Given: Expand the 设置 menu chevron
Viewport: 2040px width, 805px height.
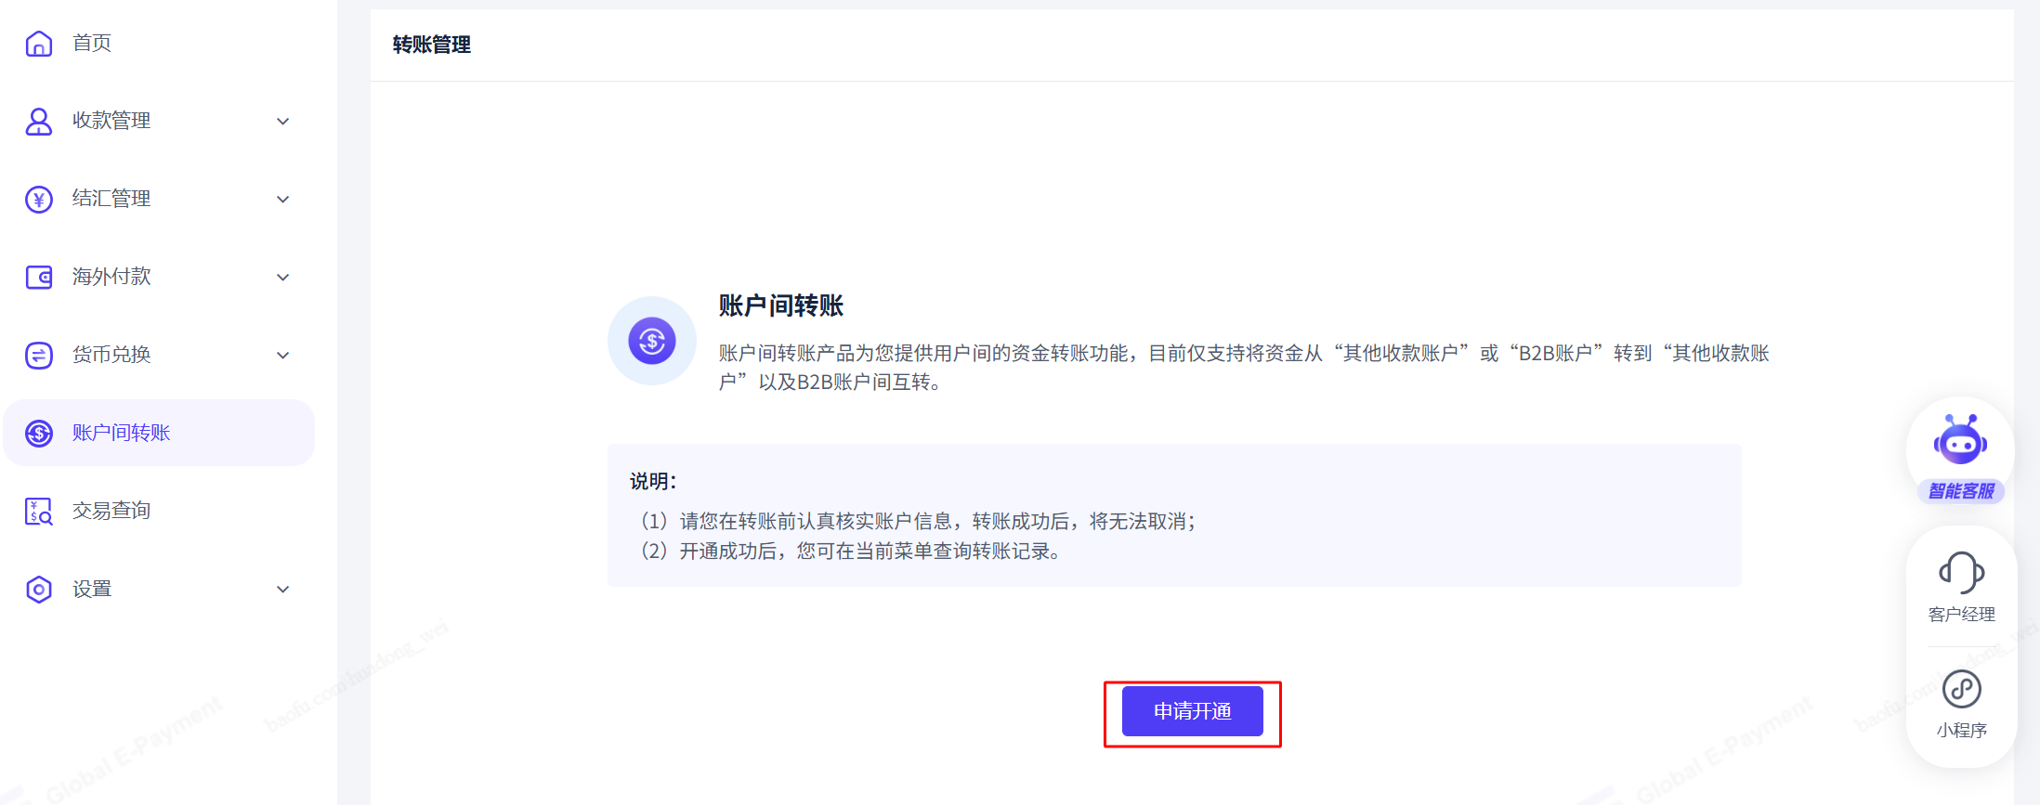Looking at the screenshot, I should (x=283, y=590).
